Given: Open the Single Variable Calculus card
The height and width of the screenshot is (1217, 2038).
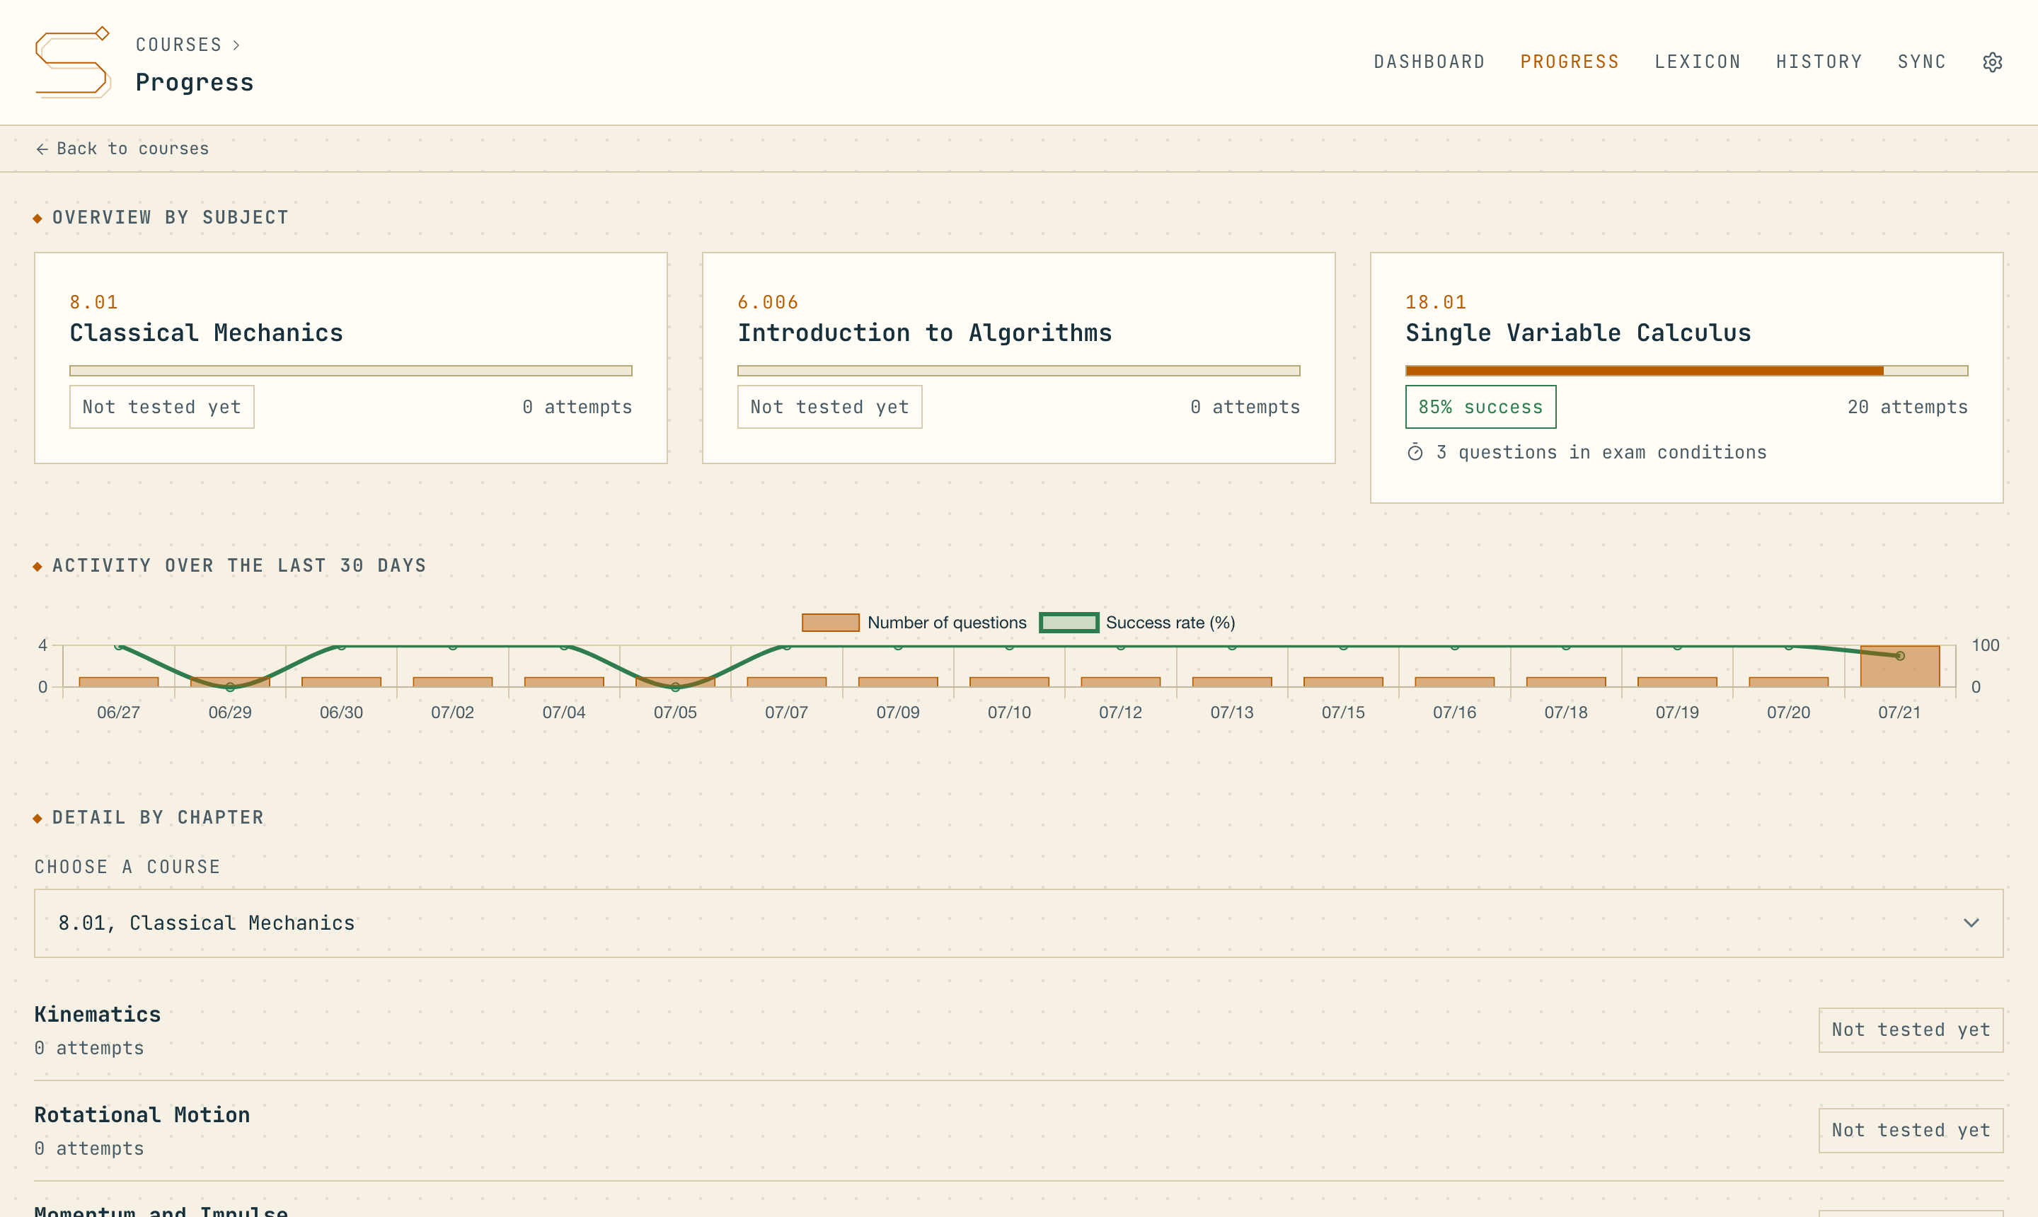Looking at the screenshot, I should pyautogui.click(x=1686, y=377).
